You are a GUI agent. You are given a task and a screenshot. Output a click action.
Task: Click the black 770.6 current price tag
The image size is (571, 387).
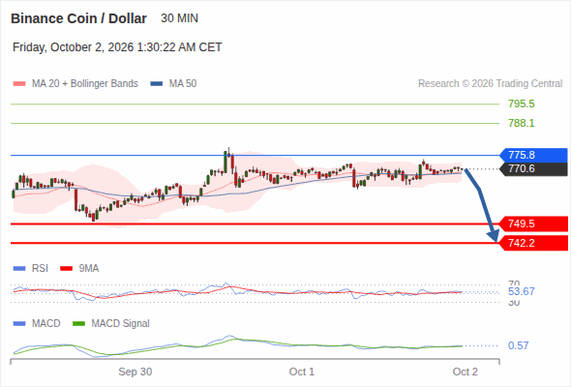click(533, 169)
